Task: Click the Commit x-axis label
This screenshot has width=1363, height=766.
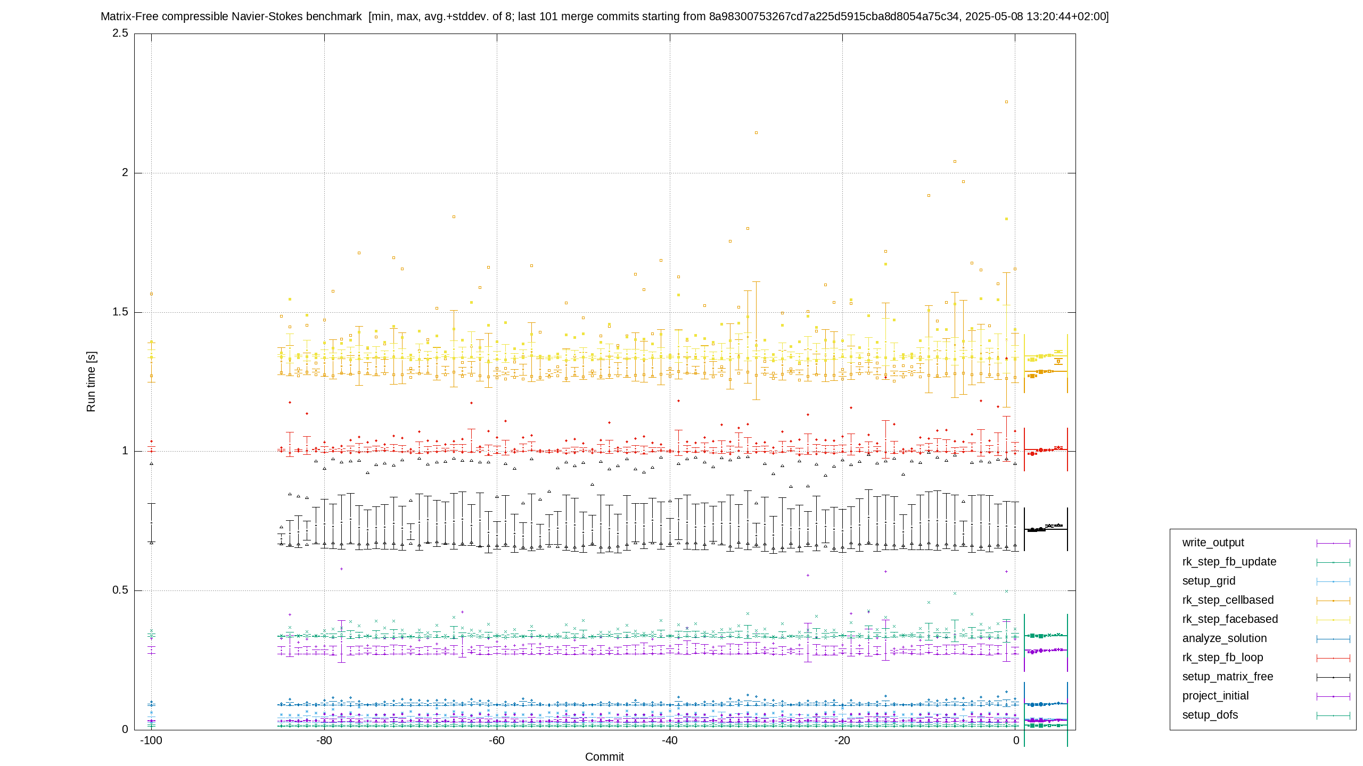Action: coord(604,757)
